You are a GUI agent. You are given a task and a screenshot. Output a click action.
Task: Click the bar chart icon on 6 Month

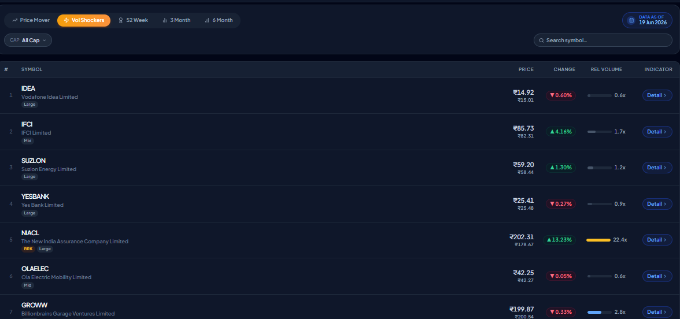pyautogui.click(x=207, y=20)
